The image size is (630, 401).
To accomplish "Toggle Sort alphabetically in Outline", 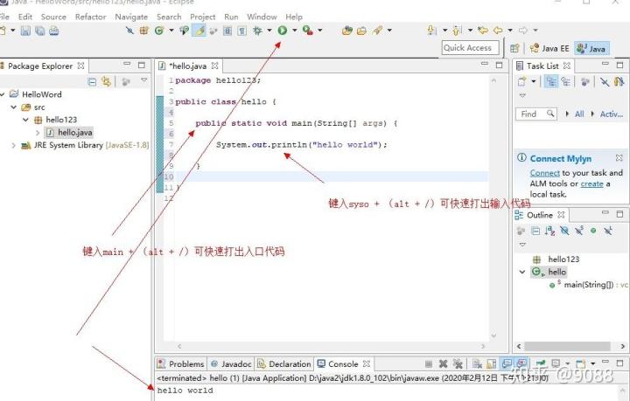I will pos(550,231).
